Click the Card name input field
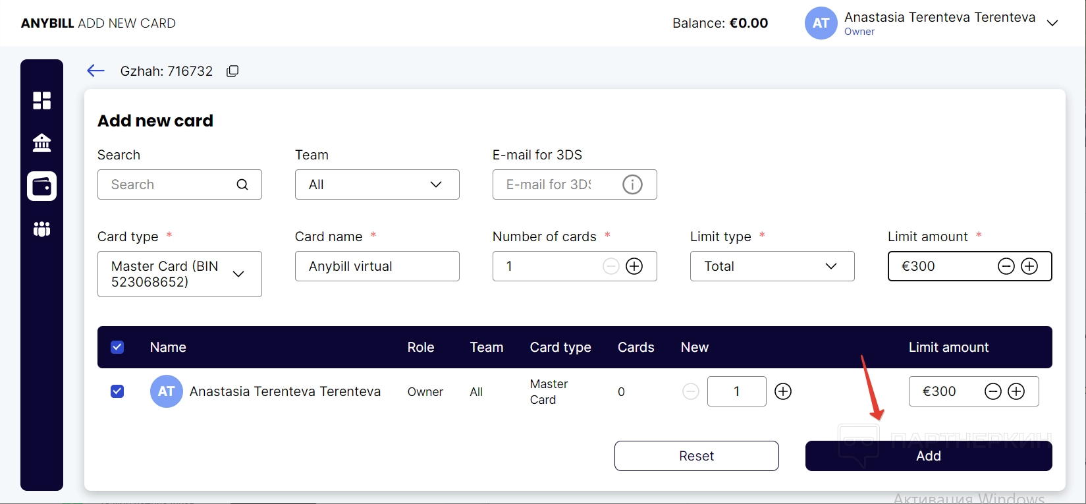Viewport: 1086px width, 504px height. [377, 266]
